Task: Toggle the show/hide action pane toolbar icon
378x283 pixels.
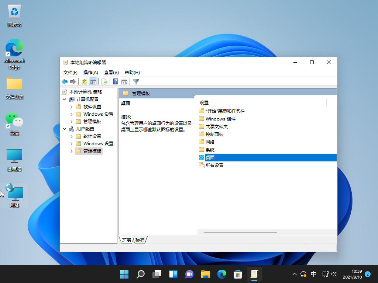Action: [x=124, y=81]
